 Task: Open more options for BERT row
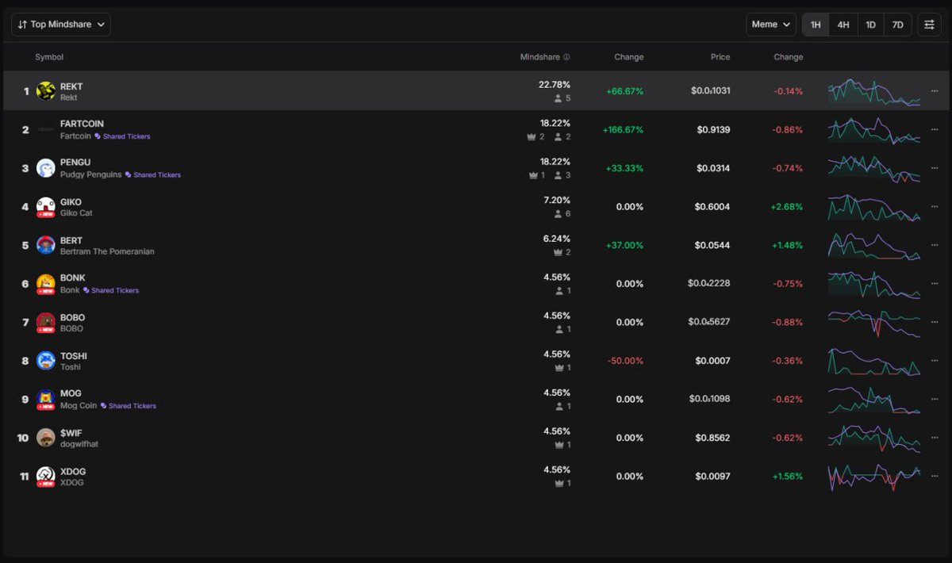pos(934,245)
